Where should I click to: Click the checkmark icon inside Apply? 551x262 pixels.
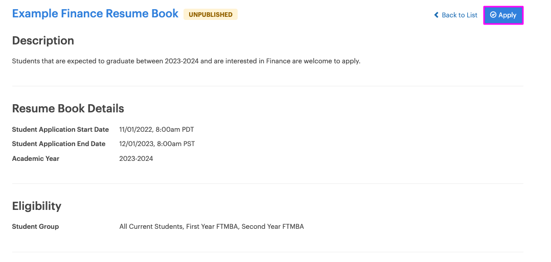coord(493,15)
